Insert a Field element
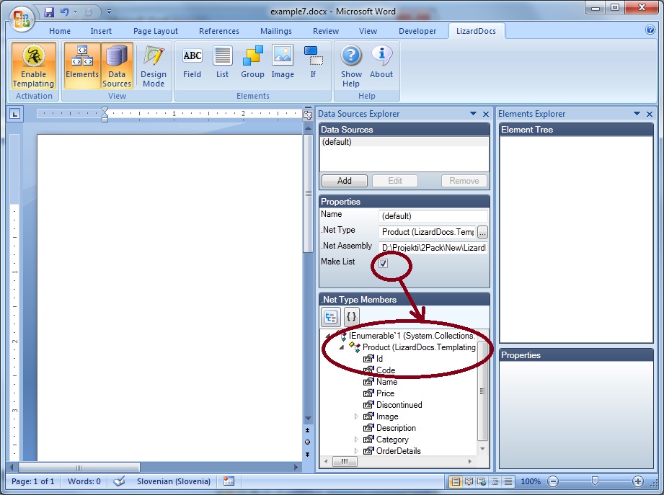Viewport: 664px width, 495px height. (x=192, y=63)
